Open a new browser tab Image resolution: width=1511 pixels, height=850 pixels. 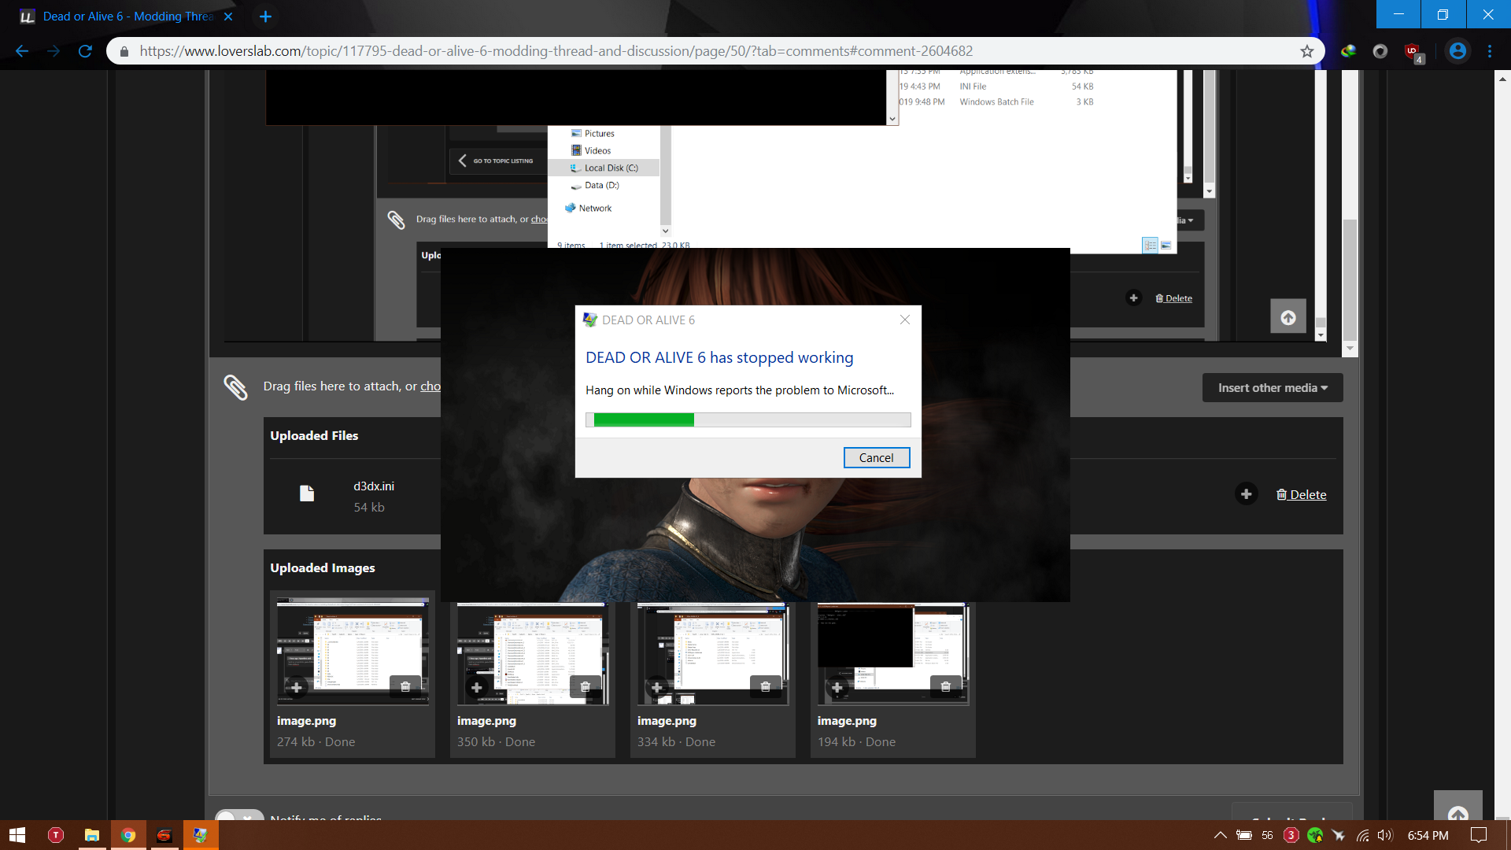click(x=265, y=17)
